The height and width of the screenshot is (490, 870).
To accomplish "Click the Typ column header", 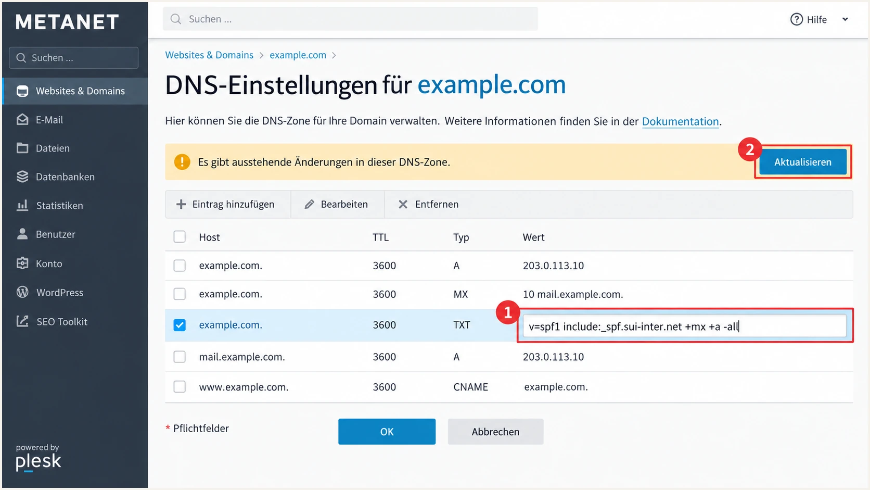I will coord(461,237).
